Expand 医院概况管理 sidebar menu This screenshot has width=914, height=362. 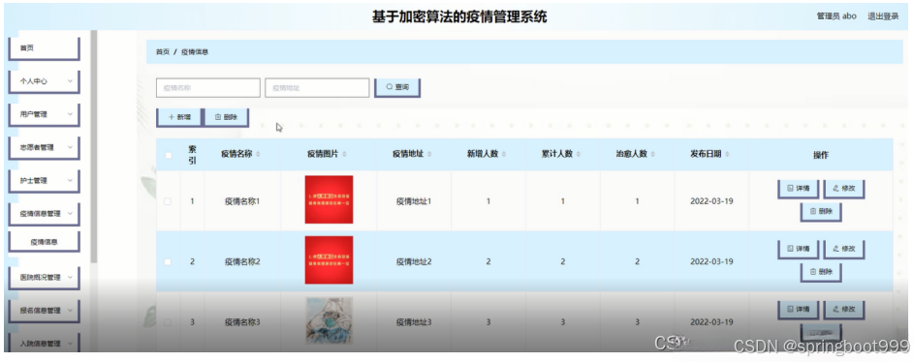[44, 278]
